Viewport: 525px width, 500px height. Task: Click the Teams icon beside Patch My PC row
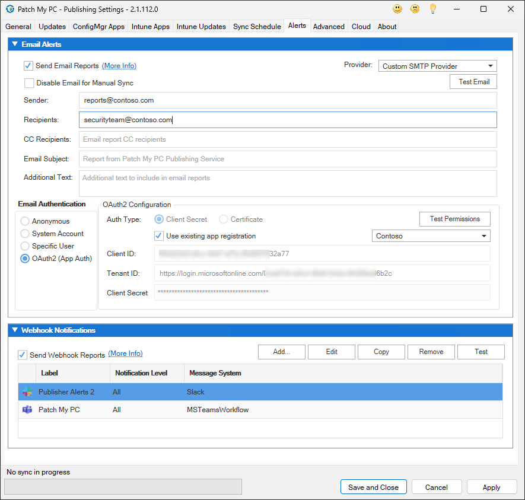(x=27, y=410)
